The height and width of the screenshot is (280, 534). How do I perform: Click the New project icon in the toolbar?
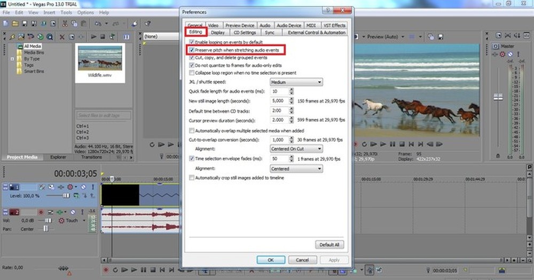[x=5, y=24]
